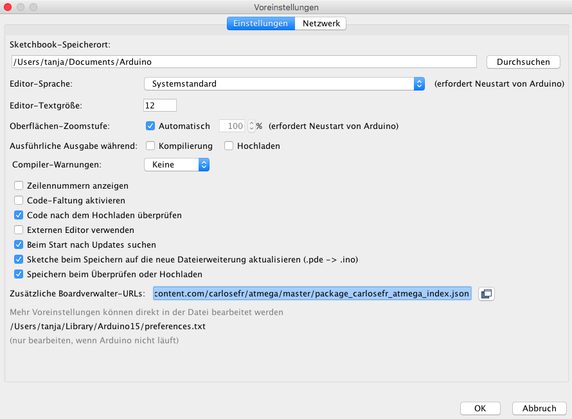Toggle the Automatisch zoom checkbox

[x=150, y=126]
